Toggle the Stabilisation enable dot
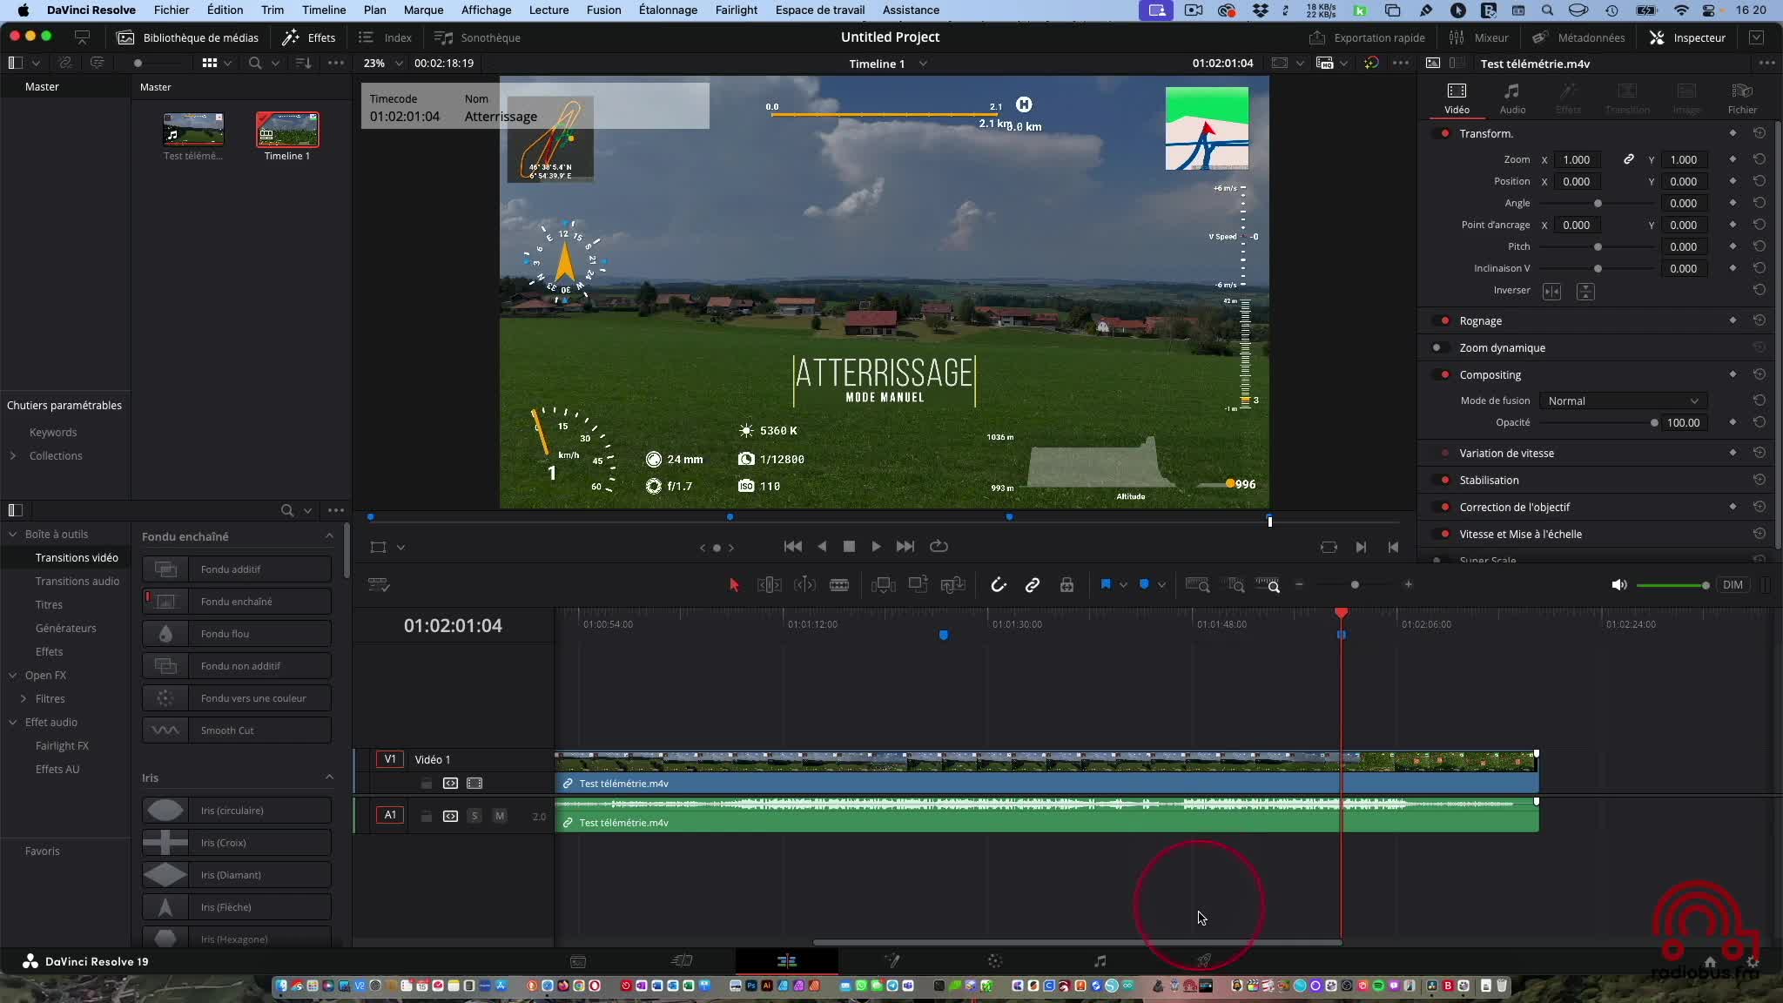 click(1445, 481)
